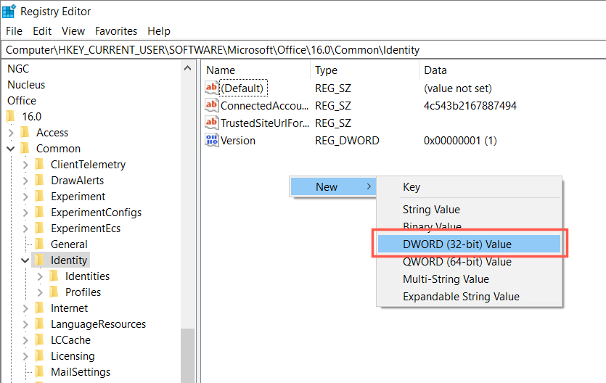The image size is (606, 383).
Task: Click the Registry Editor app icon
Action: [x=9, y=11]
